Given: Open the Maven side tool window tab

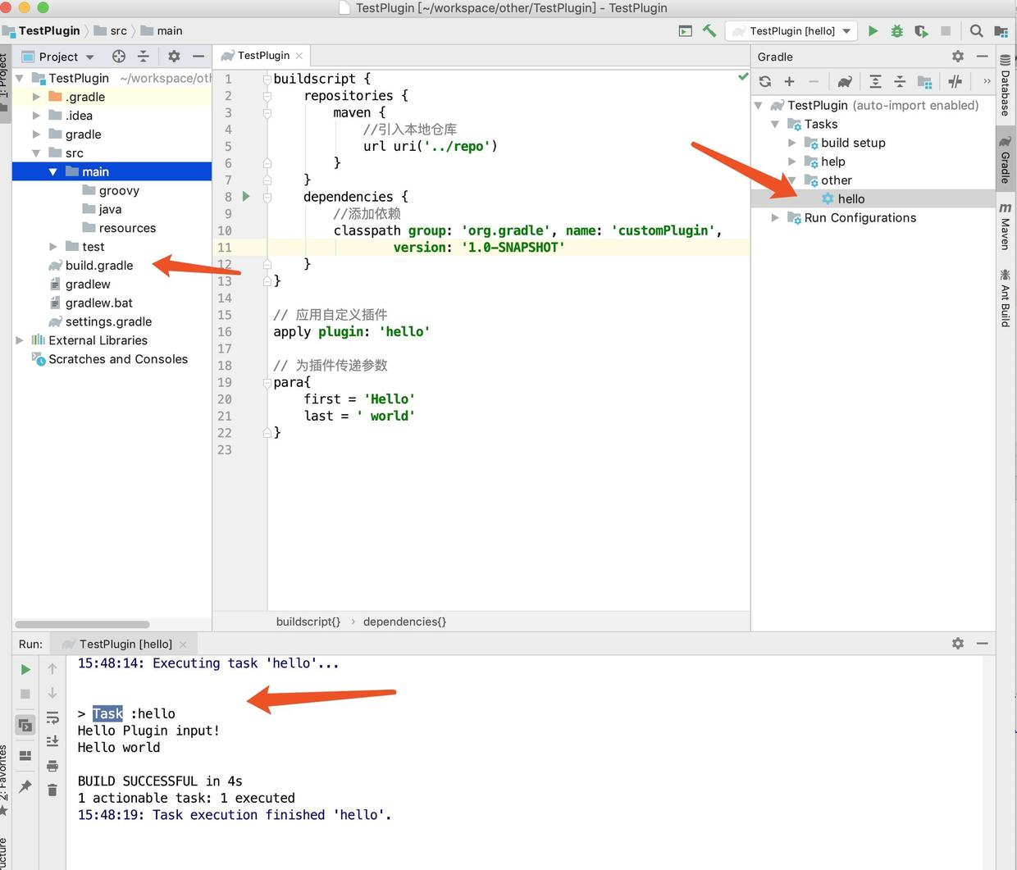Looking at the screenshot, I should tap(1006, 227).
